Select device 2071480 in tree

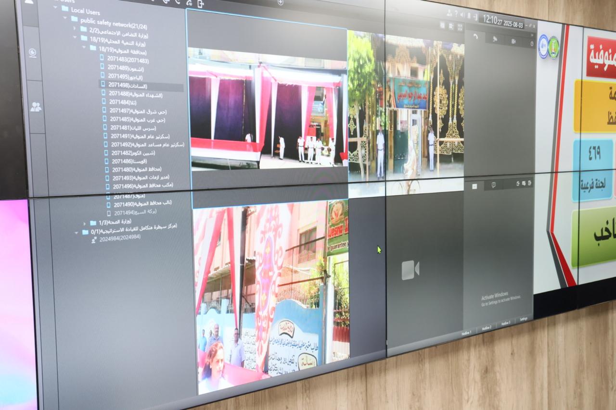[134, 170]
